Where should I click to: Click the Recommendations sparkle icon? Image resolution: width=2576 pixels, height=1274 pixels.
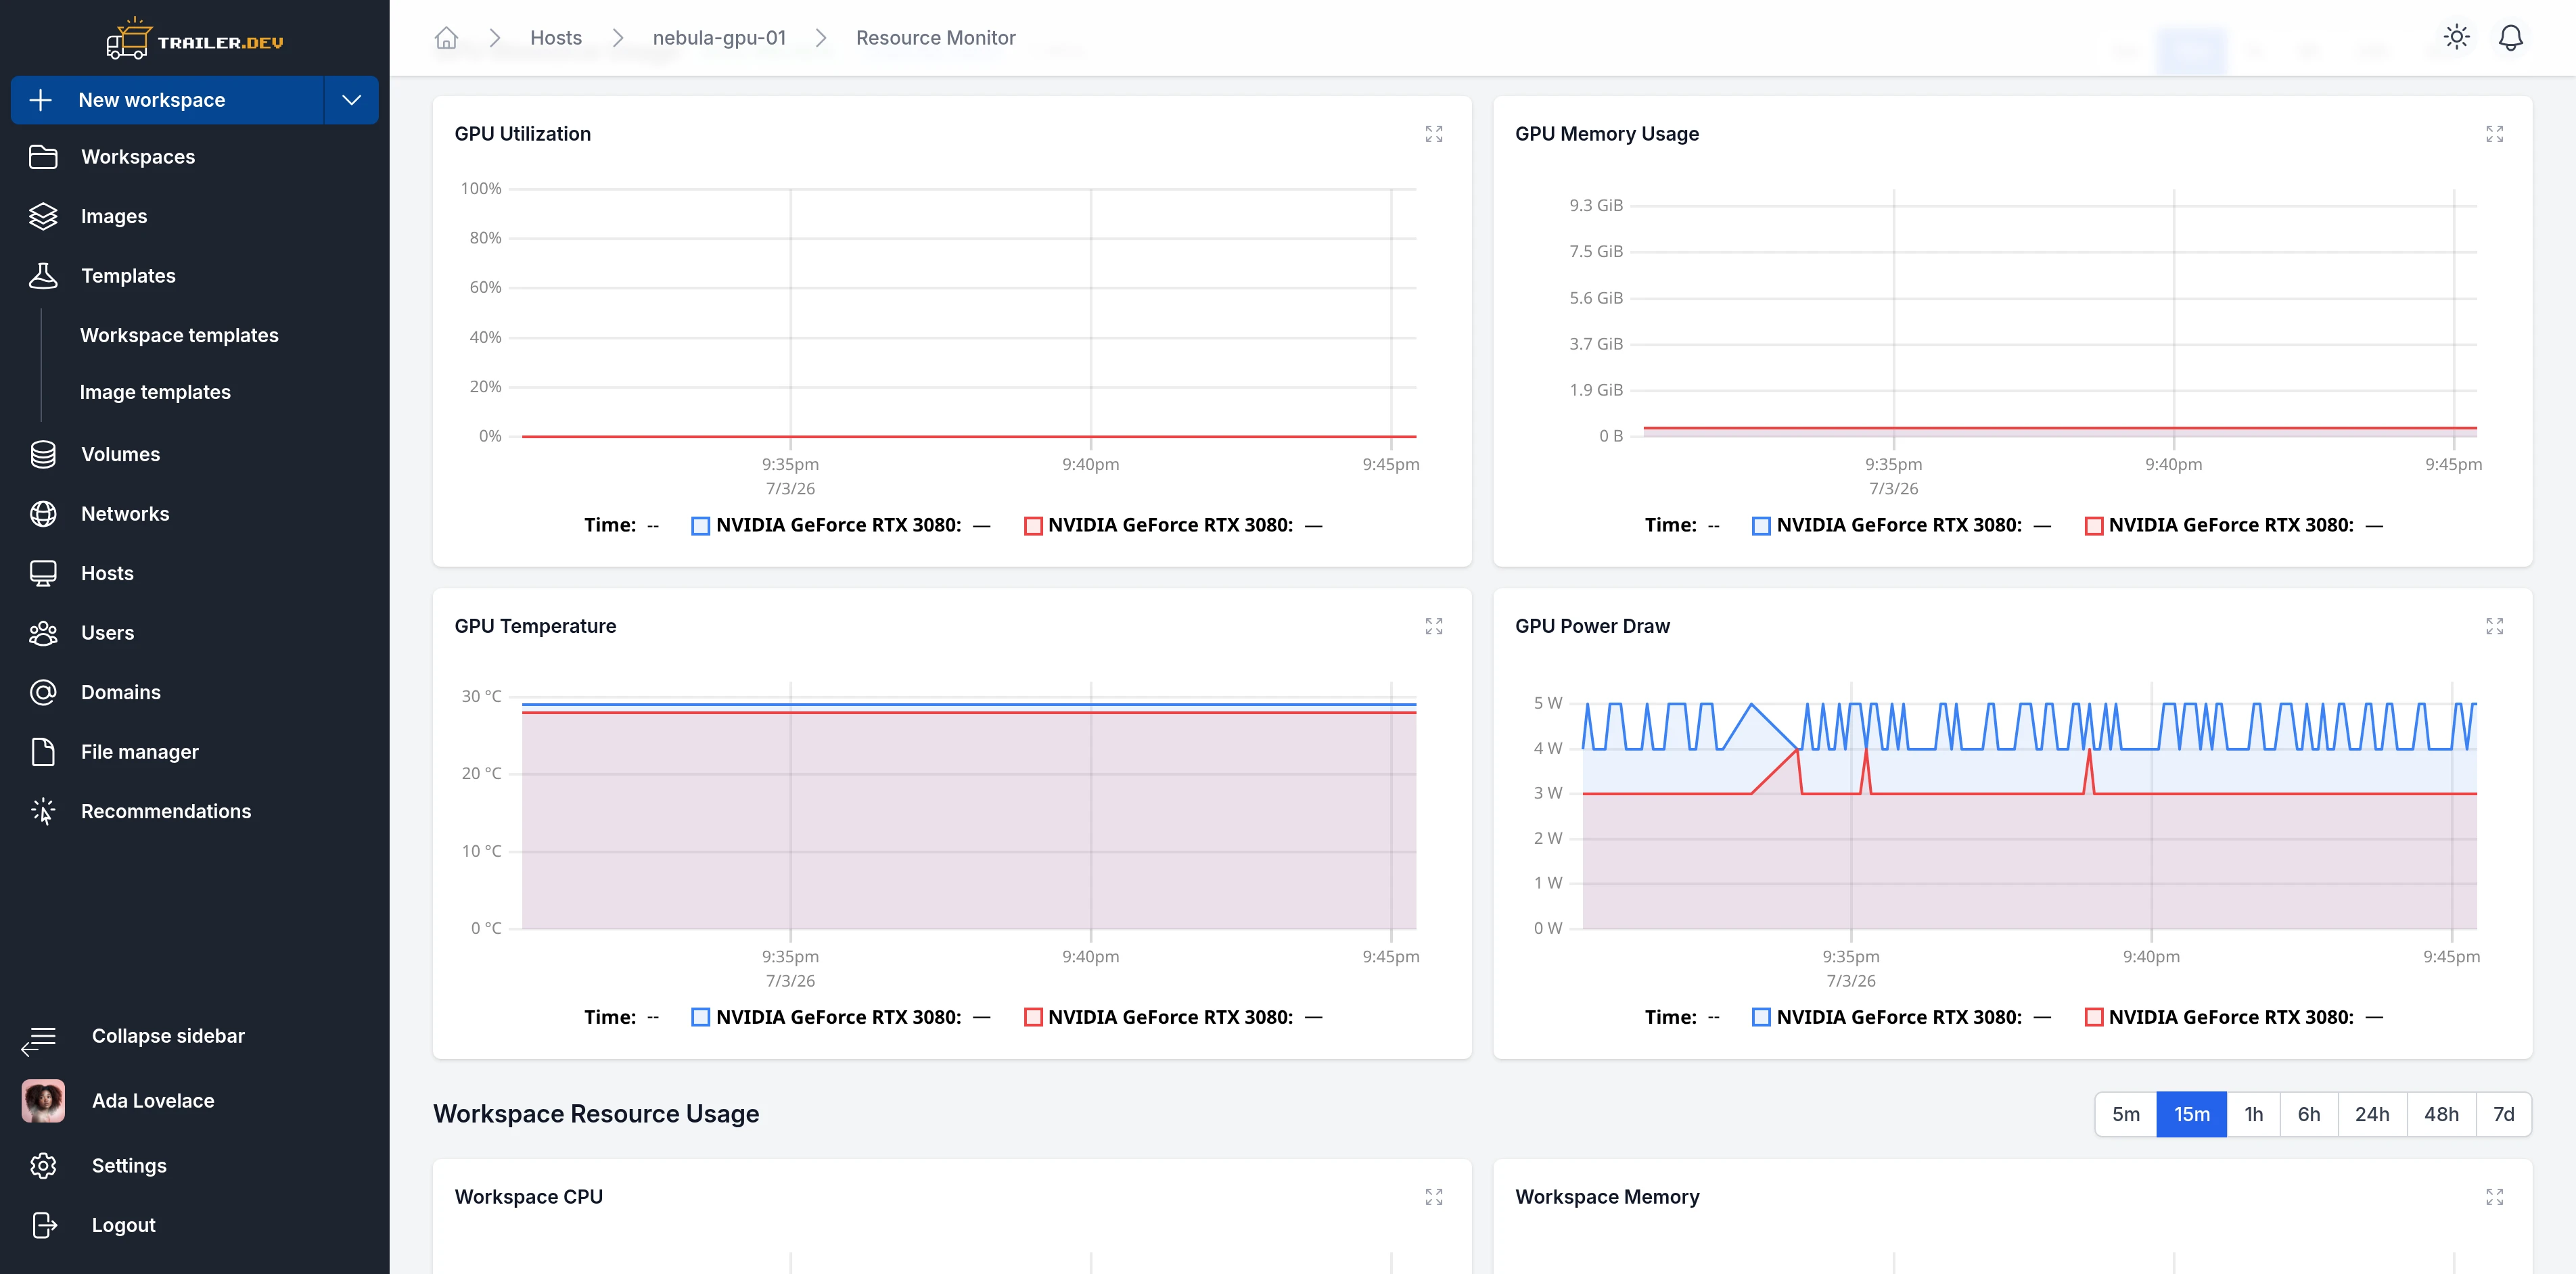click(x=43, y=811)
